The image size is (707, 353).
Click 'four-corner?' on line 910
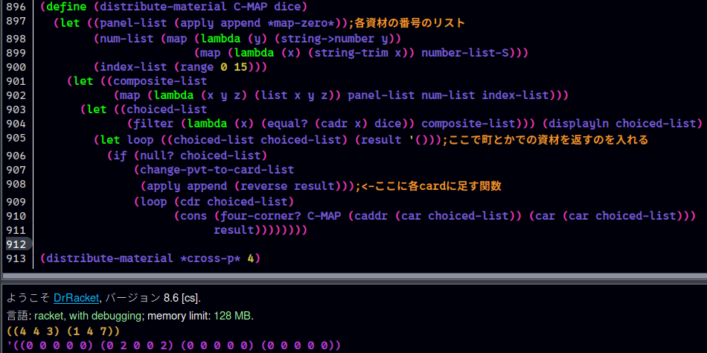click(x=260, y=216)
